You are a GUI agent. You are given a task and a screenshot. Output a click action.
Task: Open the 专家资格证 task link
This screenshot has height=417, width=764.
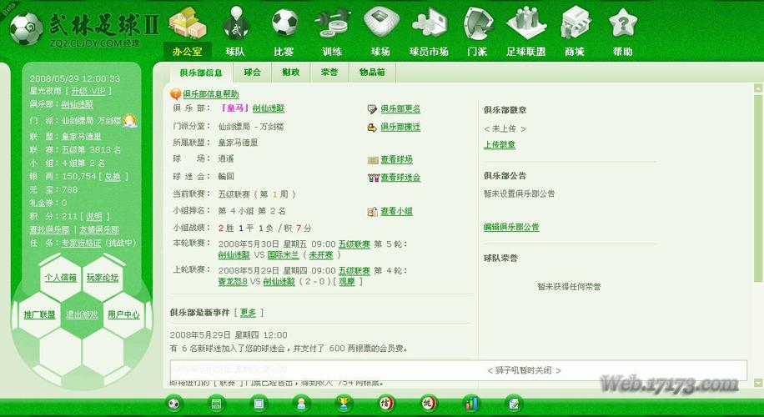click(x=82, y=243)
